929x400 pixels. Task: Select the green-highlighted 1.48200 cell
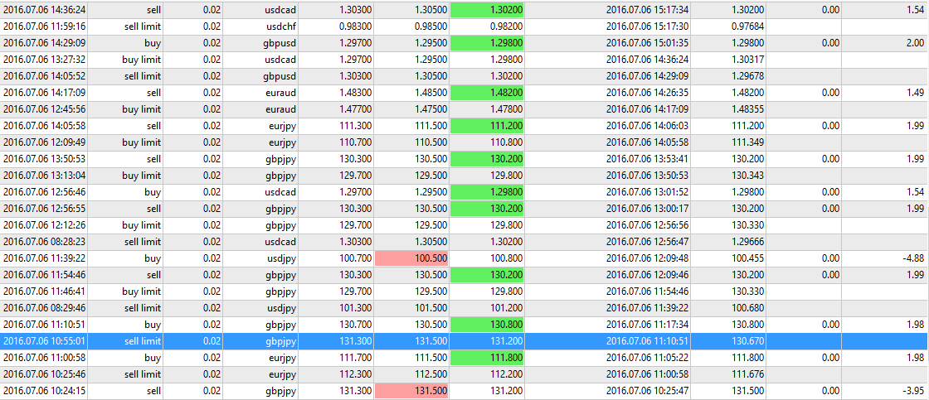487,93
